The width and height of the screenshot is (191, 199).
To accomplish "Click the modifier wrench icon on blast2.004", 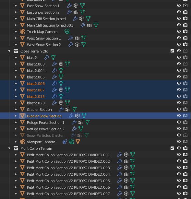I will tap(54, 70).
